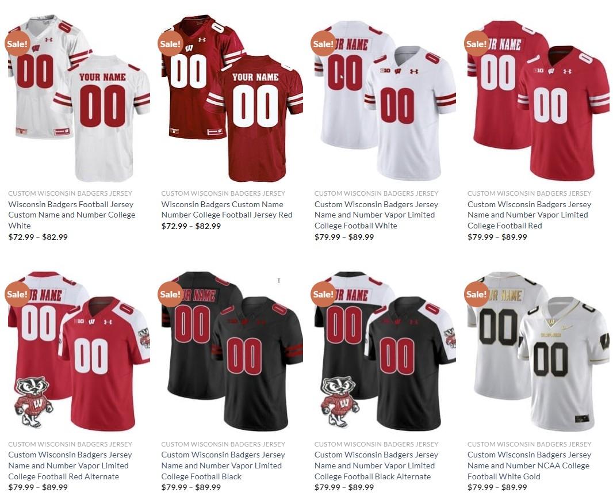Open Vapor Limited College Football White title
The height and width of the screenshot is (496, 613).
pos(376,215)
